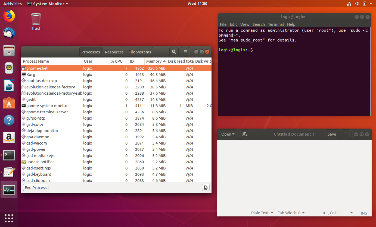376x227 pixels.
Task: Click the search icon in System Monitor
Action: point(174,52)
